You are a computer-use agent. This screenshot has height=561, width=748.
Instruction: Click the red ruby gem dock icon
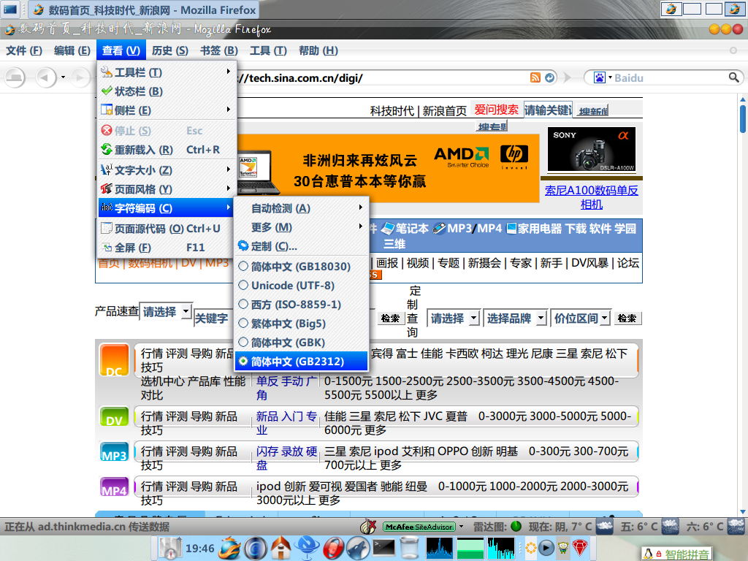(579, 548)
